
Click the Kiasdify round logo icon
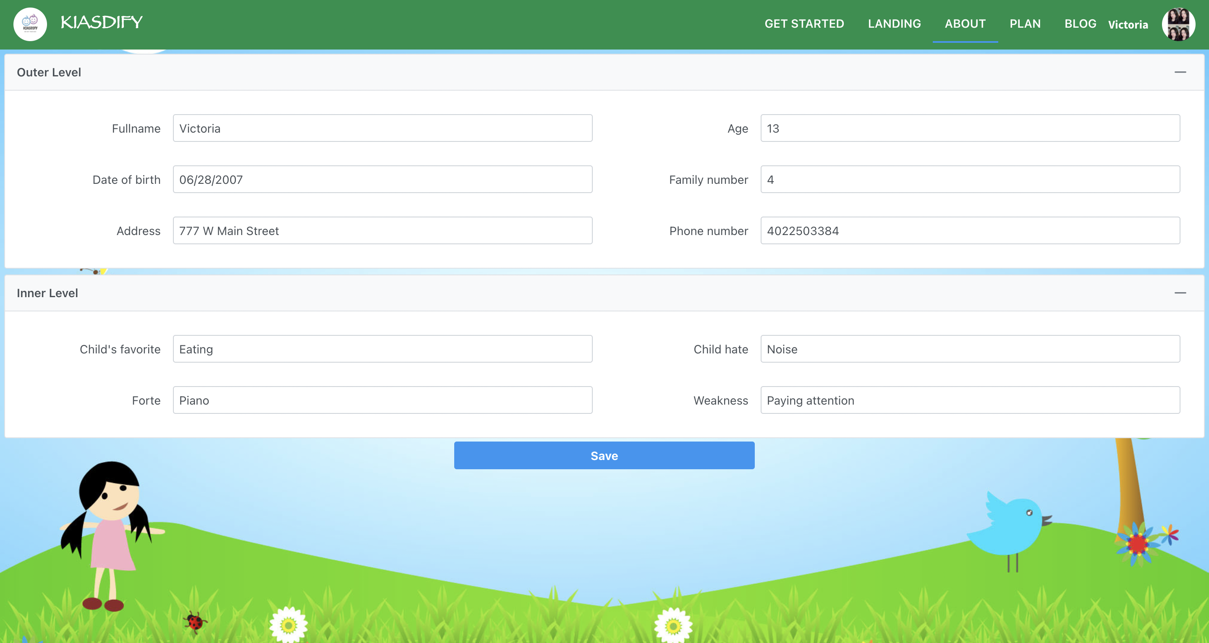coord(30,24)
